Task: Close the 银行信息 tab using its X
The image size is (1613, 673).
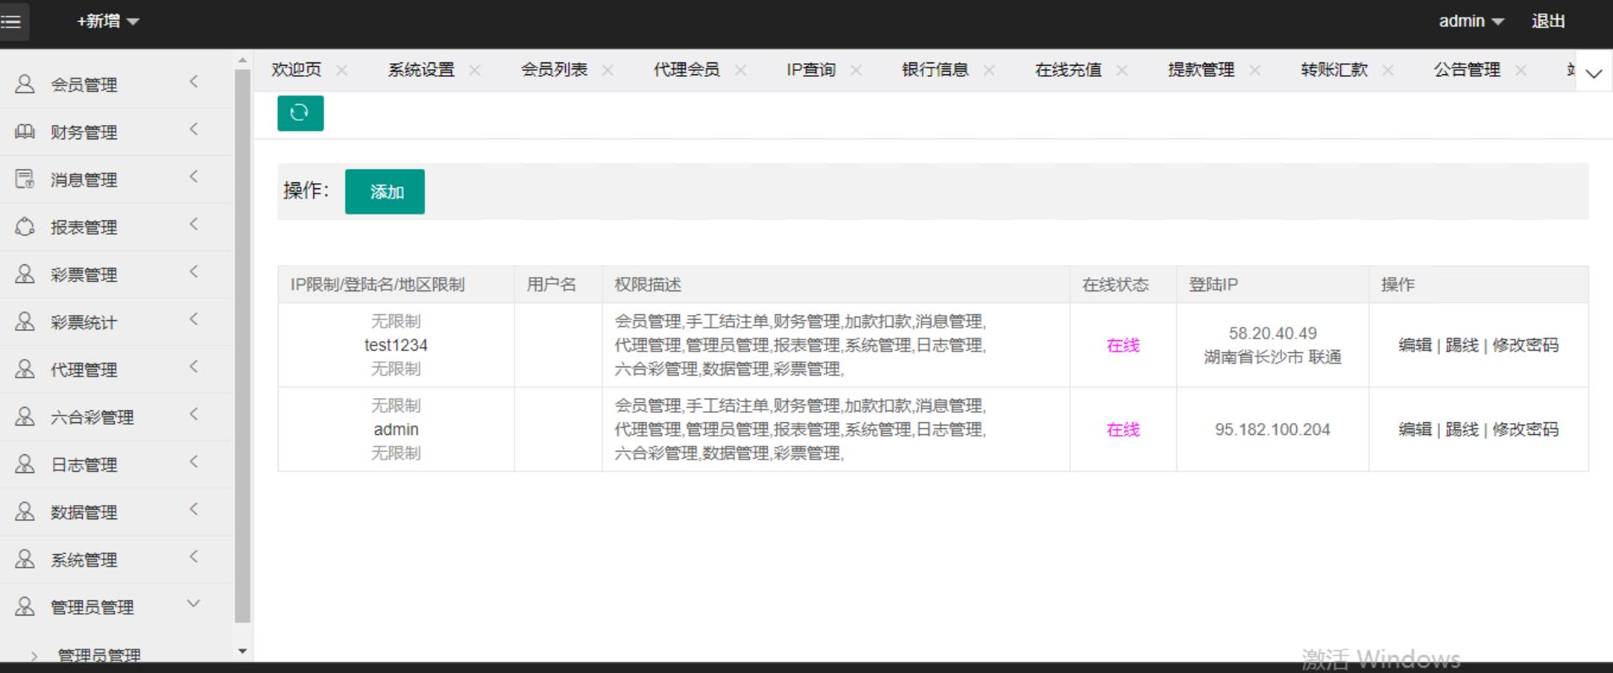Action: pos(989,70)
